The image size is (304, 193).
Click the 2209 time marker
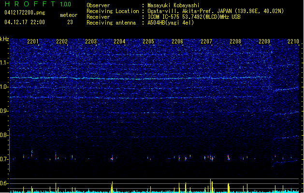(x=264, y=41)
